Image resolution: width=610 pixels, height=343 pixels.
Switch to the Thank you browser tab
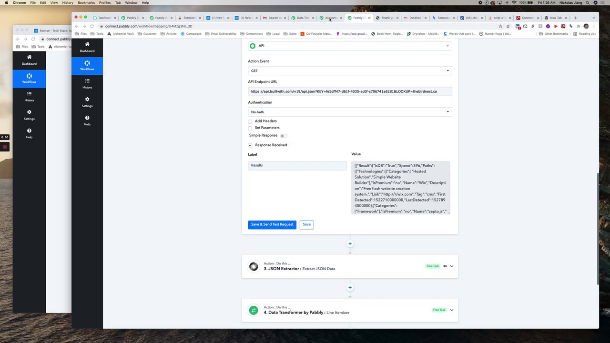click(387, 18)
